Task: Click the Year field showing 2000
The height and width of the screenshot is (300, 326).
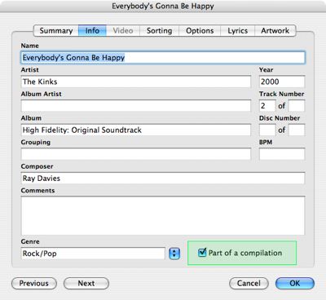Action: coord(282,82)
